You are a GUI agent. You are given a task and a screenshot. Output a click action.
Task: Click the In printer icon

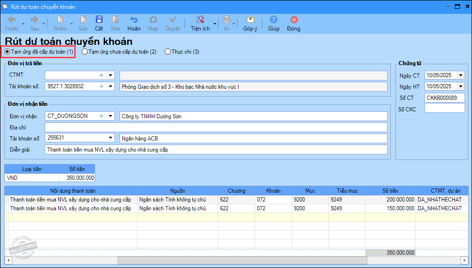(226, 20)
